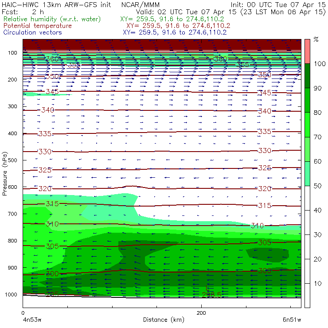Viewport: 328px width, 328px height.
Task: Click the '100' pressure axis tick label
Action: 12,53
